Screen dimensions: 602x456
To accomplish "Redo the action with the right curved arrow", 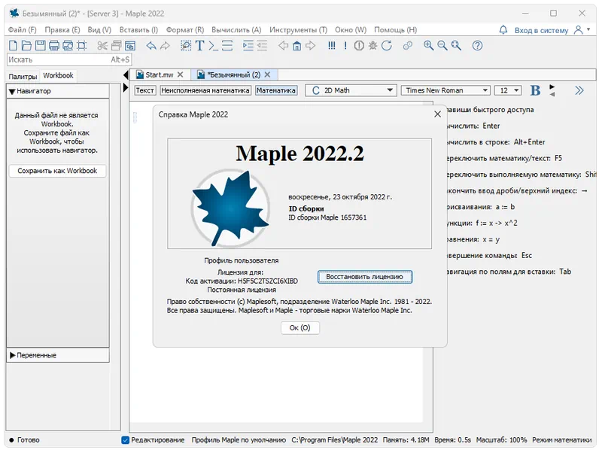I will click(165, 46).
